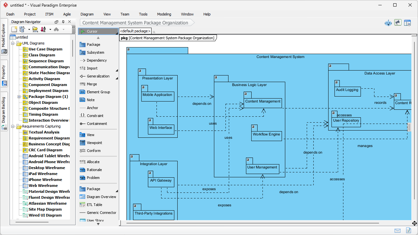Open the Diagram menu
The image size is (418, 235).
[87, 14]
